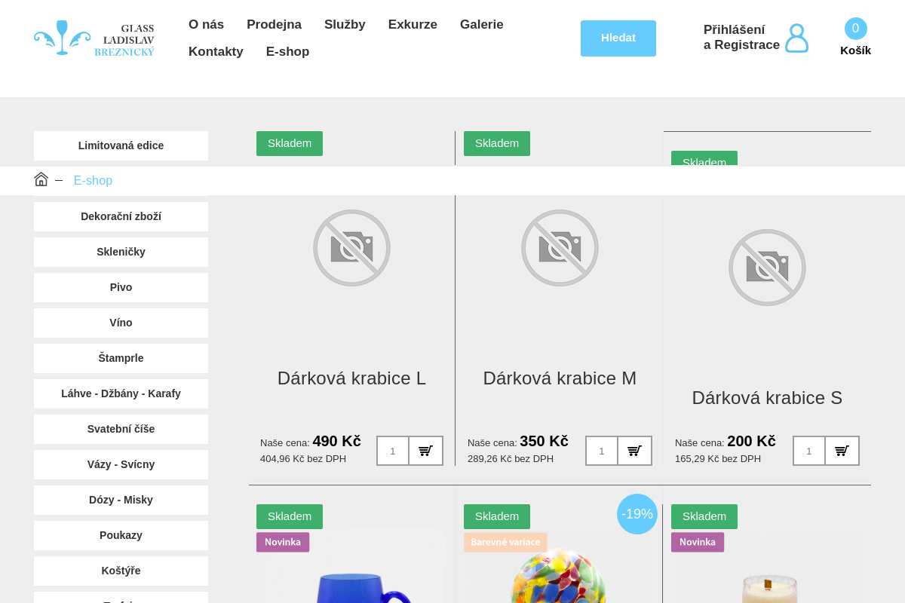
Task: Edit quantity field for Dárková krabice L
Action: tap(393, 451)
